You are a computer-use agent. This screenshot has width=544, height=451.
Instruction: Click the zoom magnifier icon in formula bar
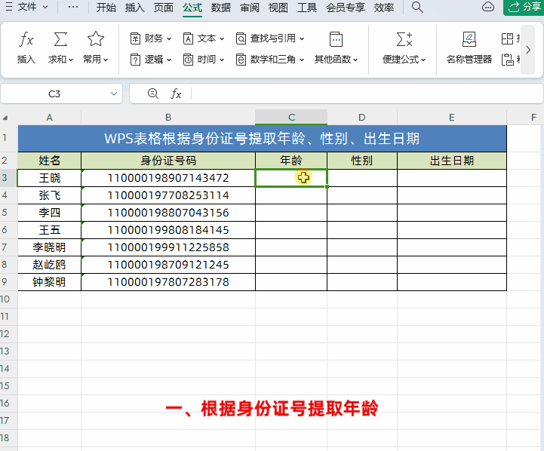tap(153, 94)
